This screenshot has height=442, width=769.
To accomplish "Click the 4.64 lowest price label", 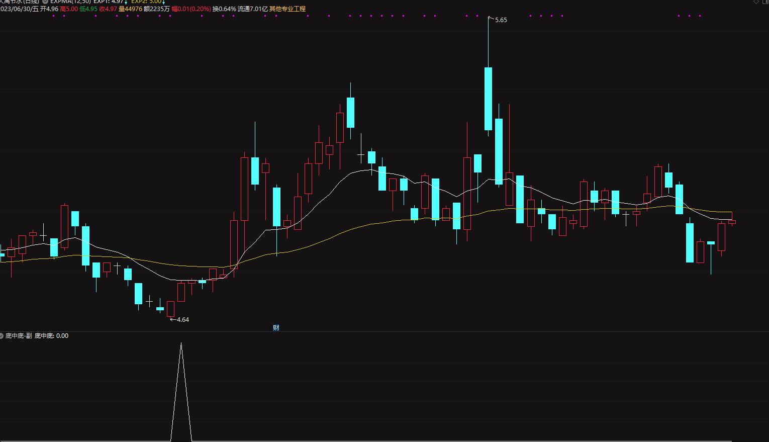I will [183, 320].
